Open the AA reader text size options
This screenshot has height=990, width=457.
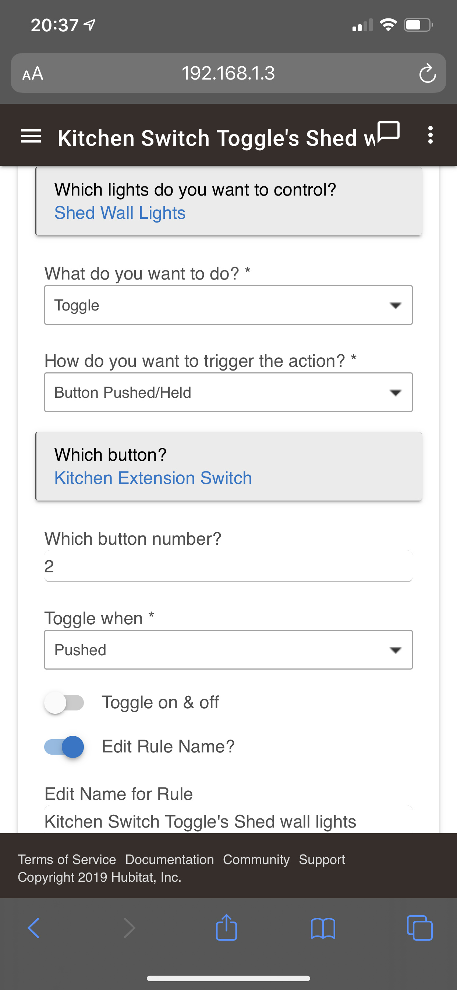(x=33, y=73)
